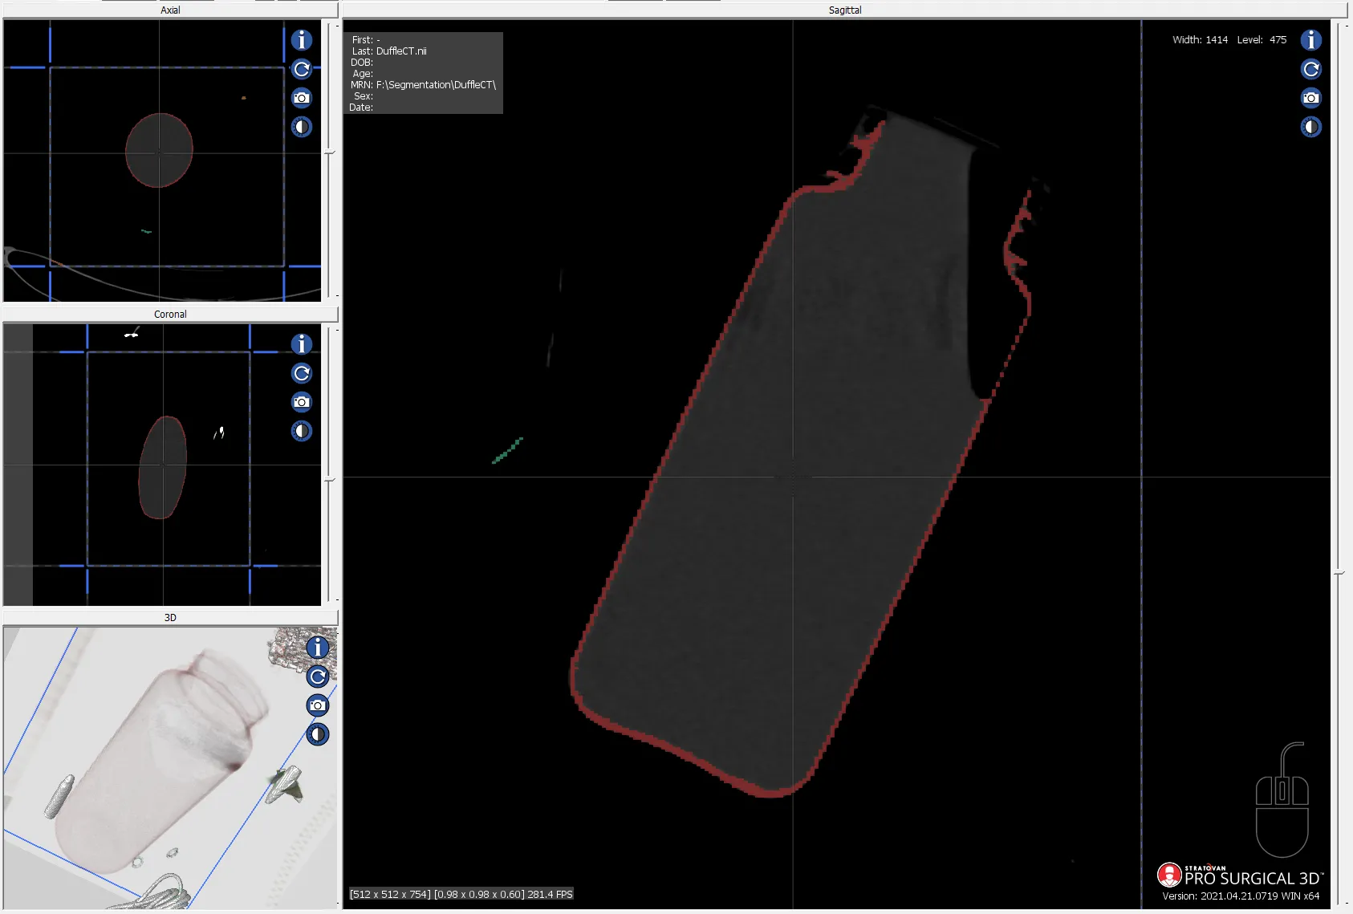Take a snapshot of Sagittal view
The image size is (1353, 914).
point(1311,98)
